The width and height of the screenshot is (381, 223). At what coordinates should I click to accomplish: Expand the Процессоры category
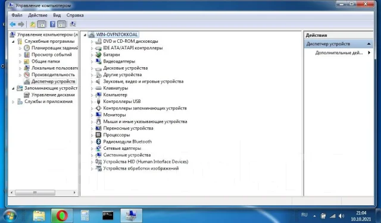click(x=92, y=135)
